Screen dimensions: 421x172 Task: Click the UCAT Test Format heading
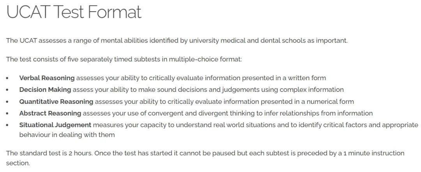[x=74, y=12]
